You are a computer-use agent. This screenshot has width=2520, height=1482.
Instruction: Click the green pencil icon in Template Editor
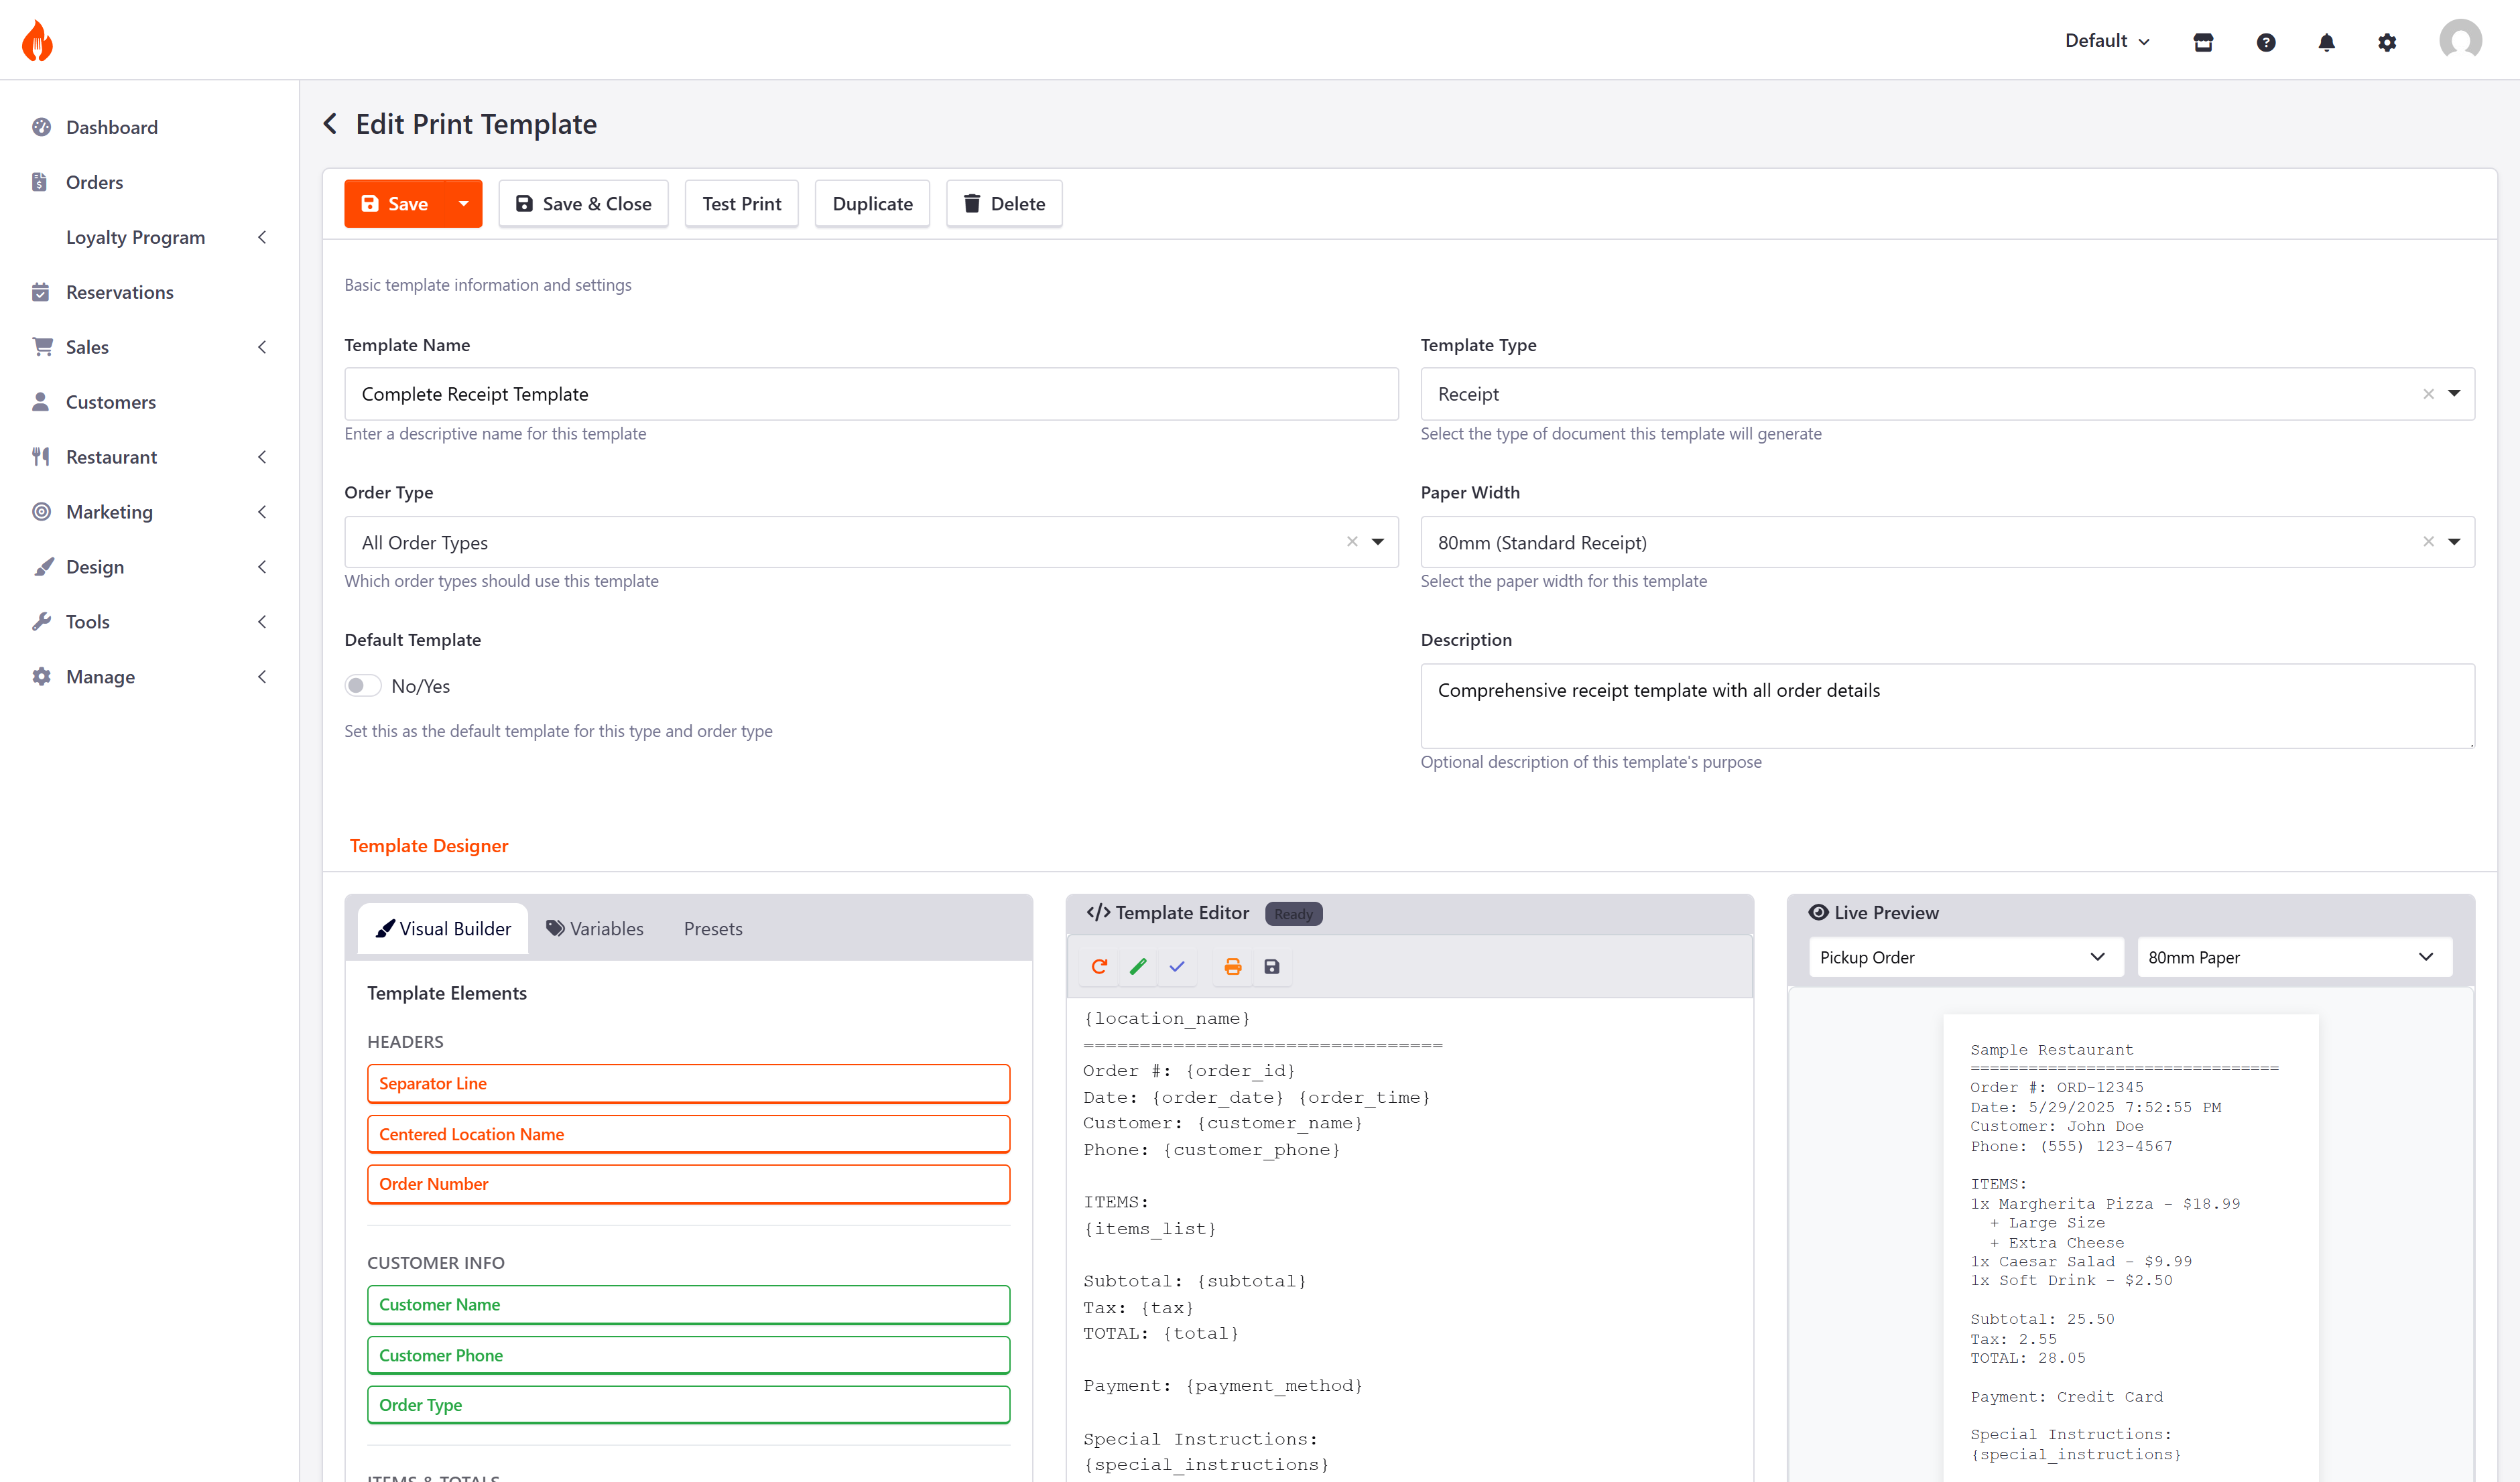[x=1138, y=966]
